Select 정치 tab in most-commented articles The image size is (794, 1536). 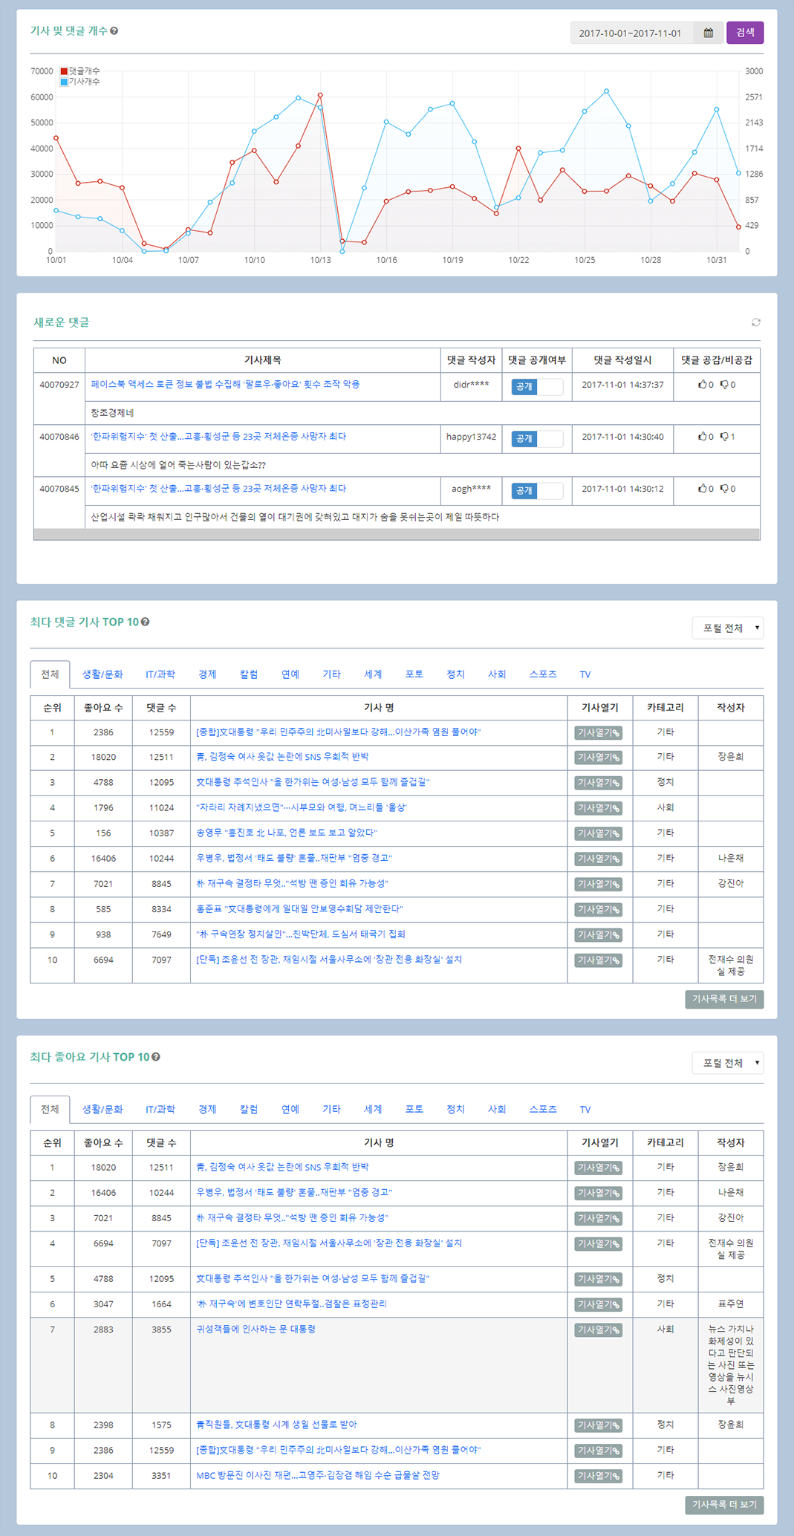click(455, 674)
